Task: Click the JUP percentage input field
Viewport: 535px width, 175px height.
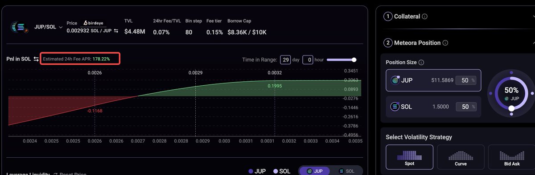Action: point(465,80)
